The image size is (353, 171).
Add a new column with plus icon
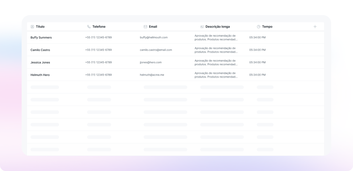click(315, 27)
